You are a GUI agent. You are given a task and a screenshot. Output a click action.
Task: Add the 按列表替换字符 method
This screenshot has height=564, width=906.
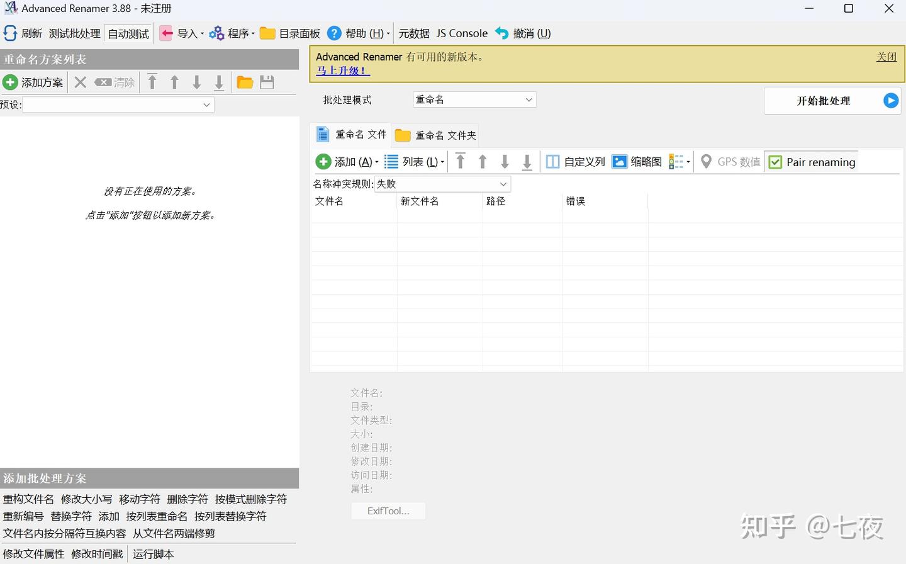click(x=230, y=516)
